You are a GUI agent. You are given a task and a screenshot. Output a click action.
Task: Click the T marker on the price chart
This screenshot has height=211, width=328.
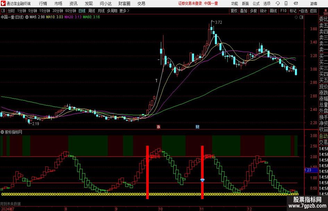(156, 80)
